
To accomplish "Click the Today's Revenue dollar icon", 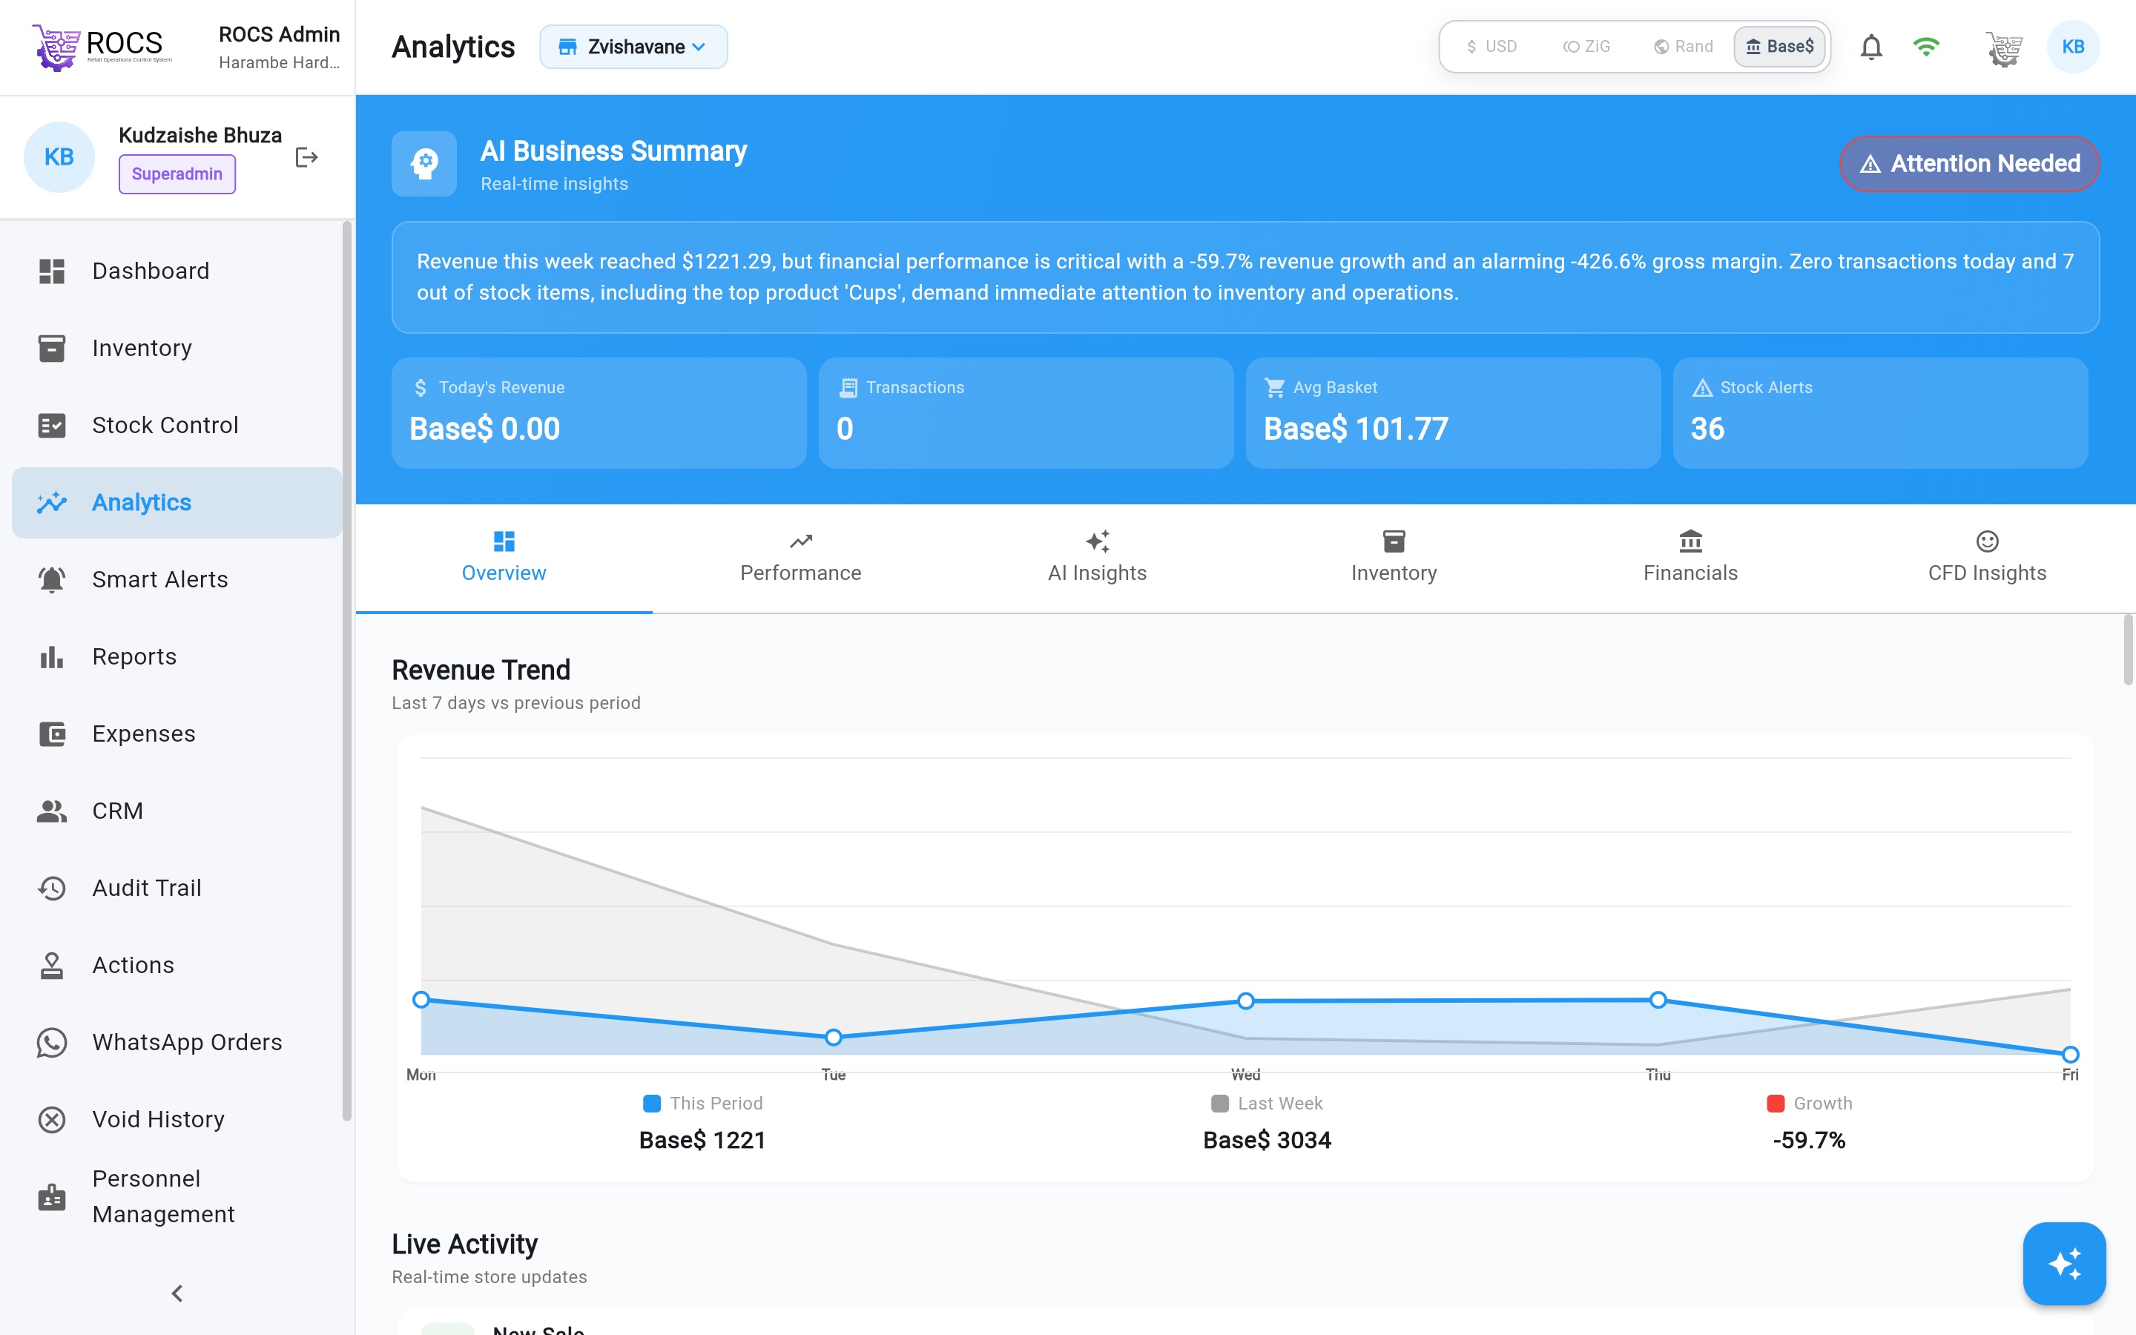I will pyautogui.click(x=420, y=388).
